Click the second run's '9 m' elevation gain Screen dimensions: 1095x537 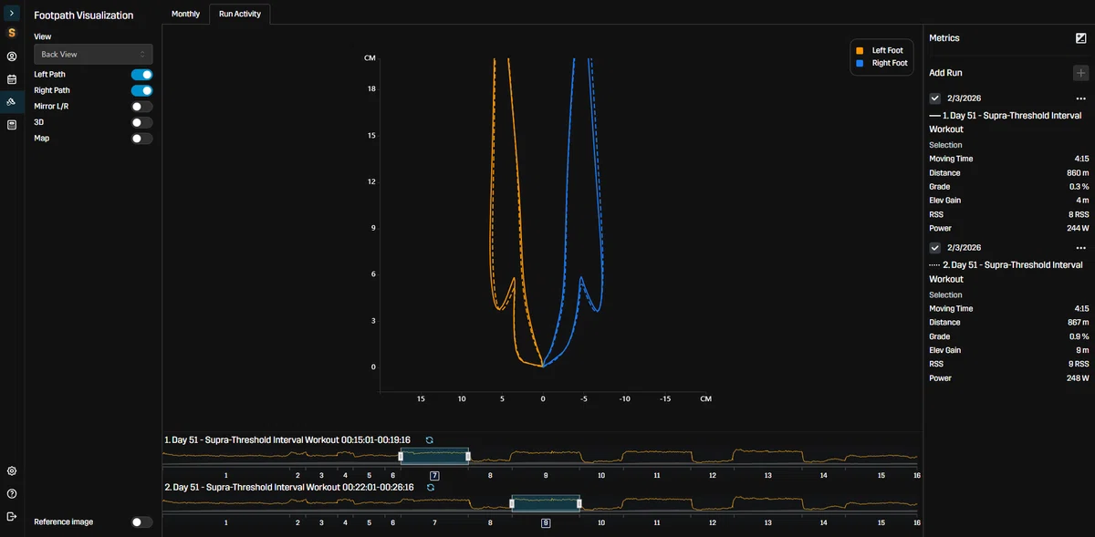pos(1083,351)
